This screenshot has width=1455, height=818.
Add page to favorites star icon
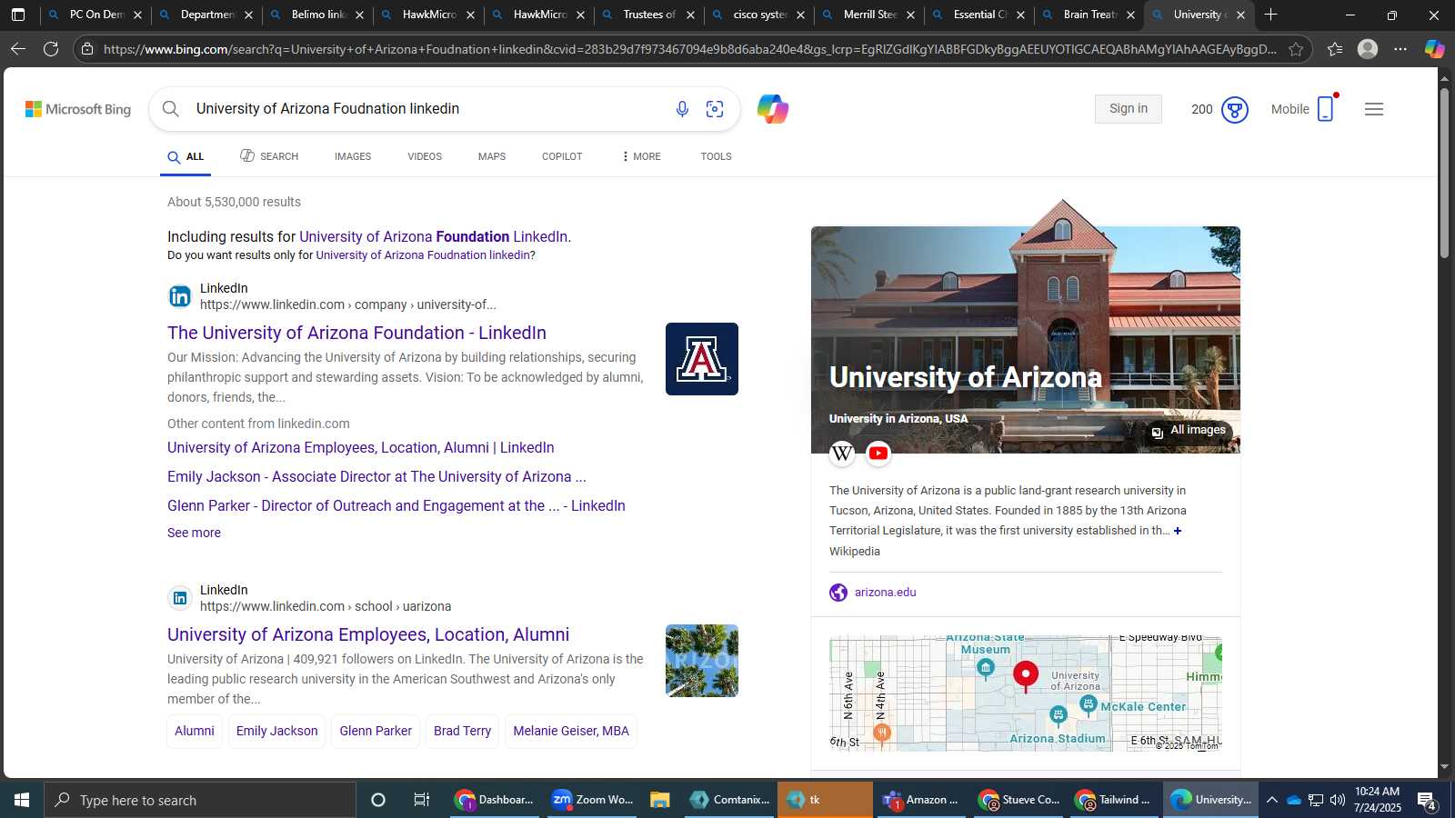click(1296, 49)
